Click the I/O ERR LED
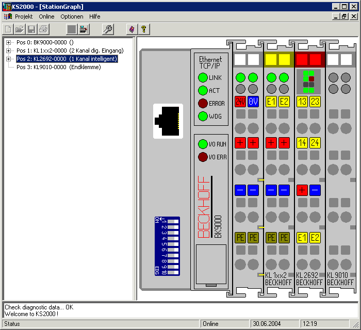The width and height of the screenshot is (361, 330). coord(203,157)
